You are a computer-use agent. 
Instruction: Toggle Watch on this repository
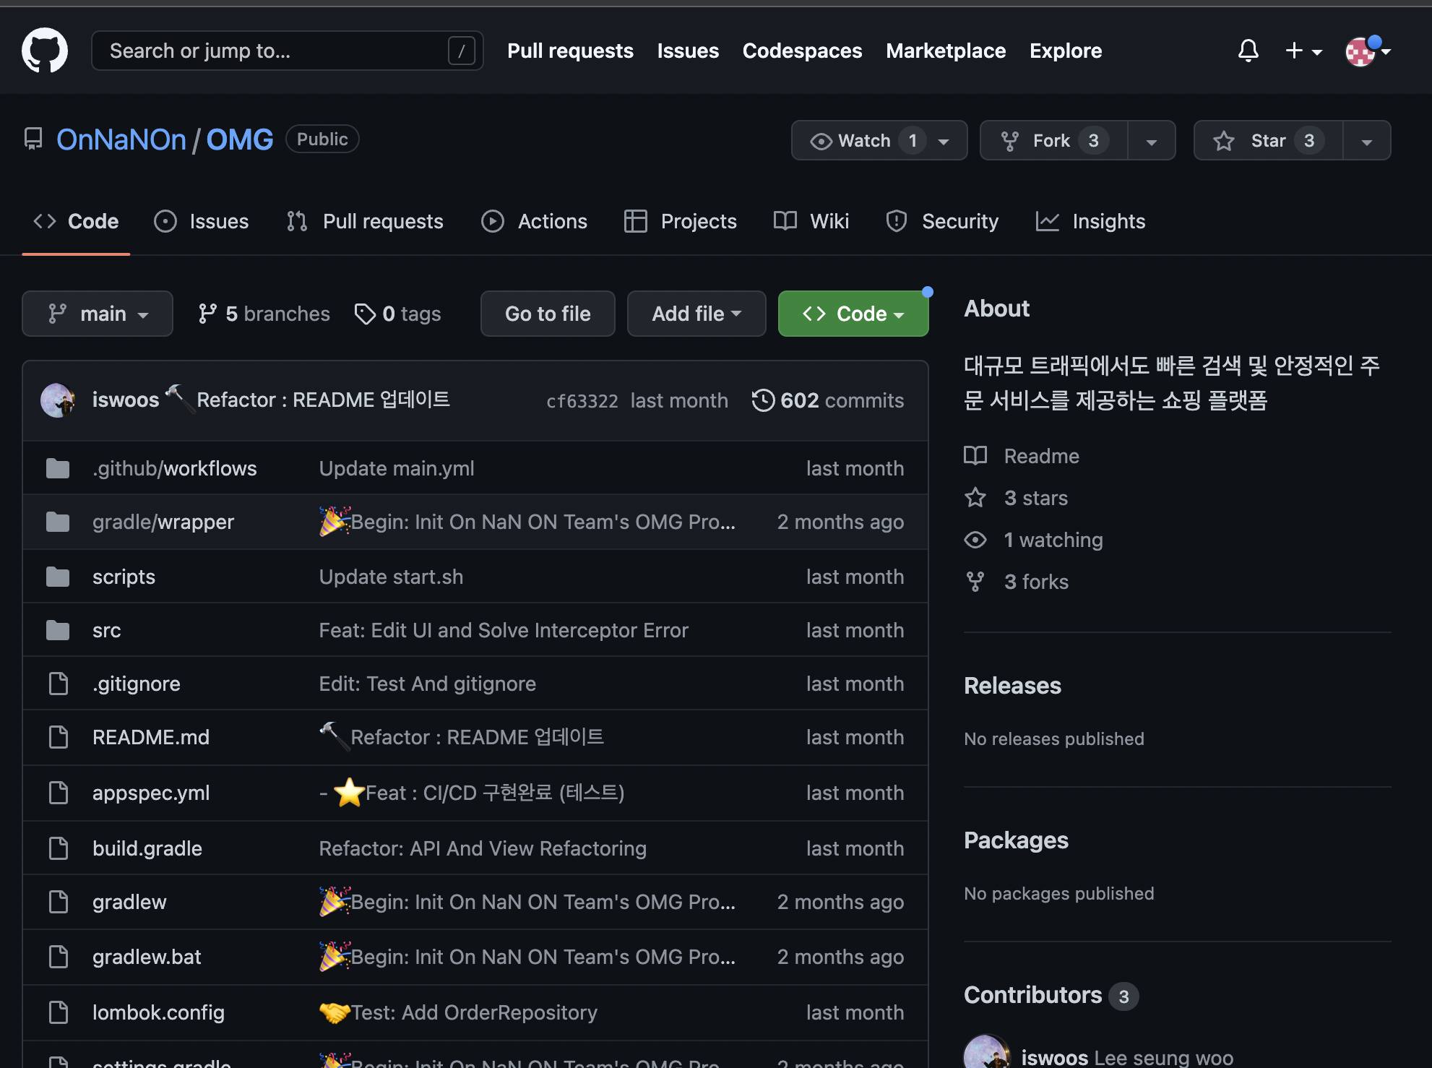(x=864, y=140)
